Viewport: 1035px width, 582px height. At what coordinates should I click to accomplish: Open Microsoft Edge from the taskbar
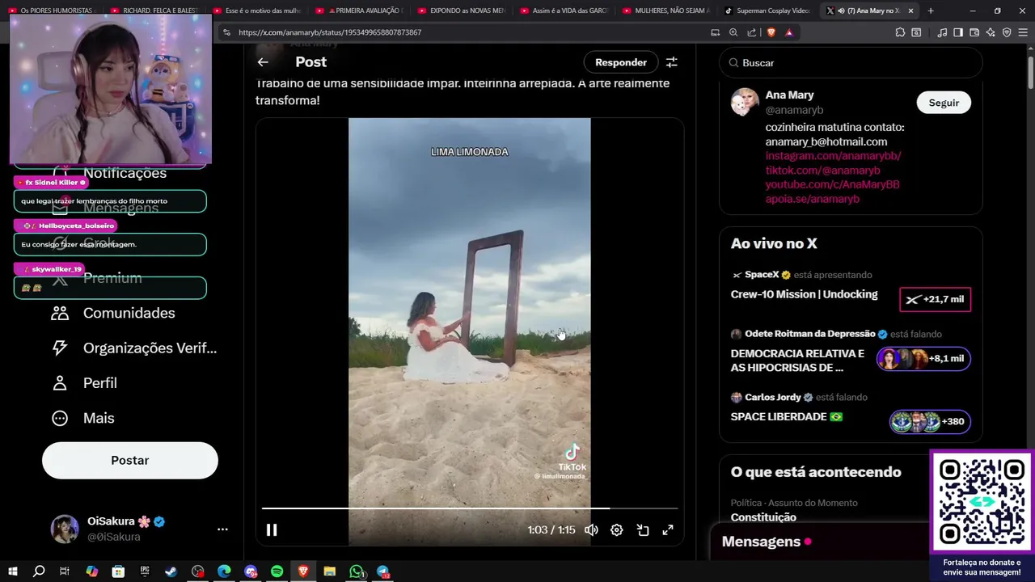(224, 571)
